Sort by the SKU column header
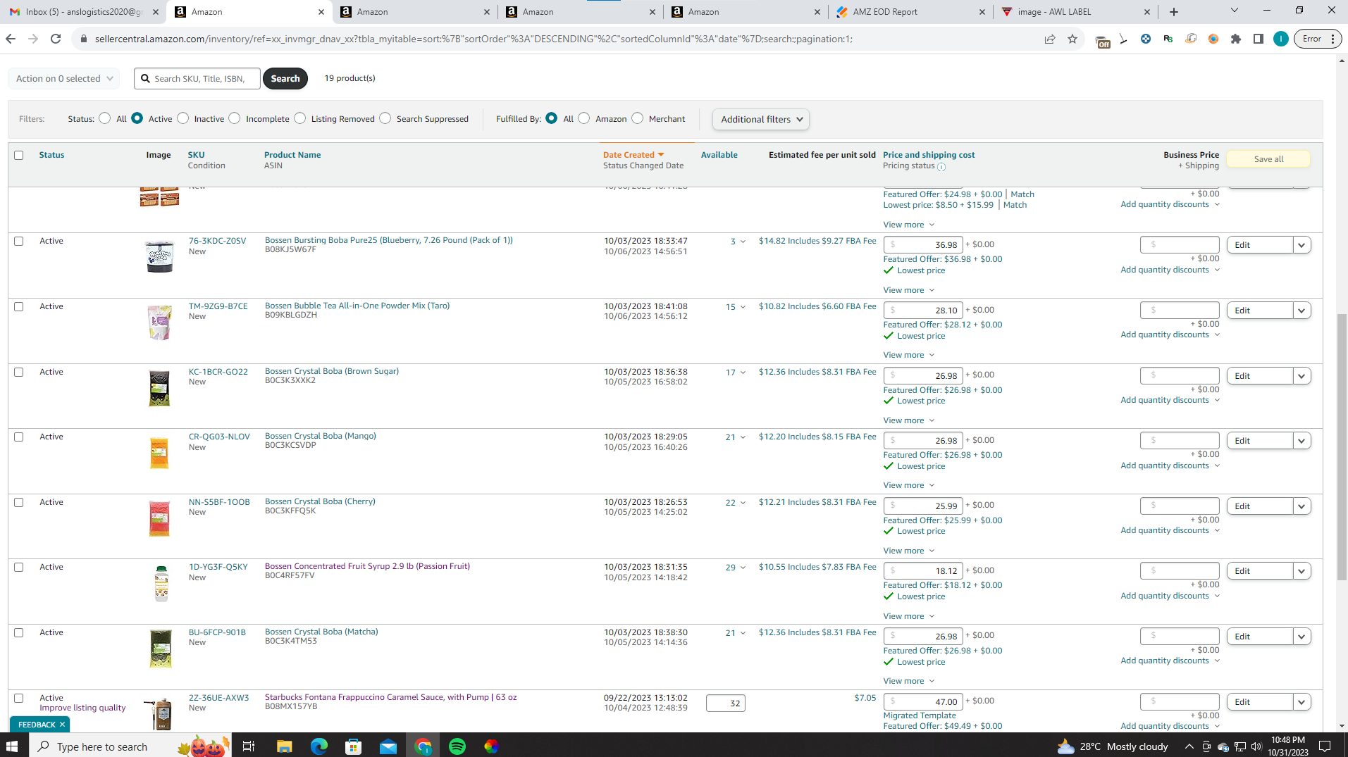Viewport: 1348px width, 757px height. click(x=196, y=155)
